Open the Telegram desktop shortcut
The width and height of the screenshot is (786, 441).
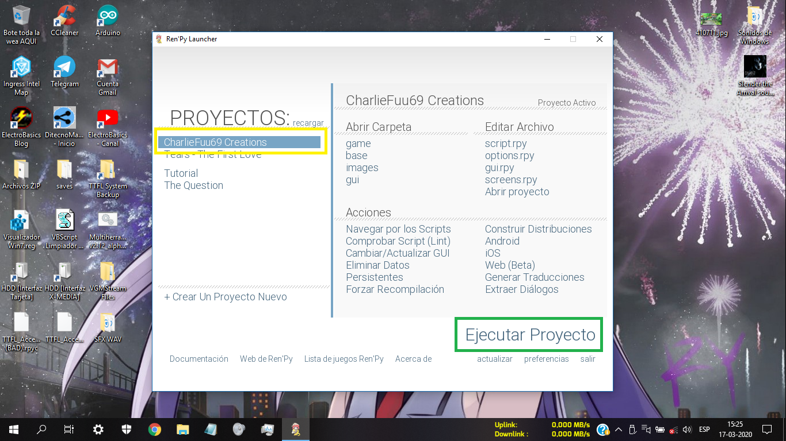pyautogui.click(x=64, y=68)
